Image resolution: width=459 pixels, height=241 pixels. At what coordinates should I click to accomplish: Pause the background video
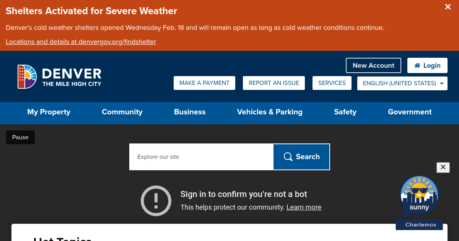[x=20, y=137]
